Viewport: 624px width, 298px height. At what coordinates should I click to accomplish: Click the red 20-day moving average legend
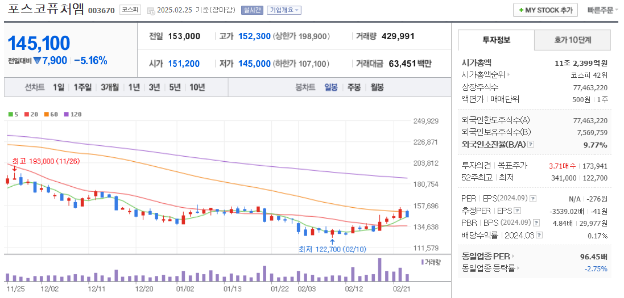click(x=30, y=115)
